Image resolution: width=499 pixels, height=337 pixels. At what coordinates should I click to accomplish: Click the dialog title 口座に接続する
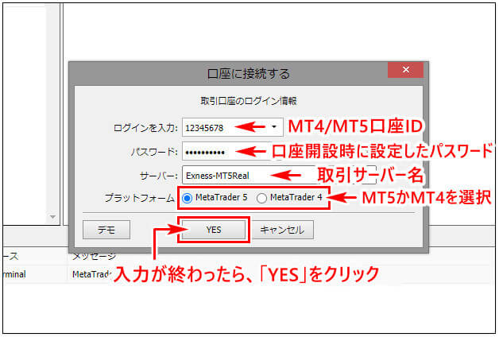pos(249,74)
